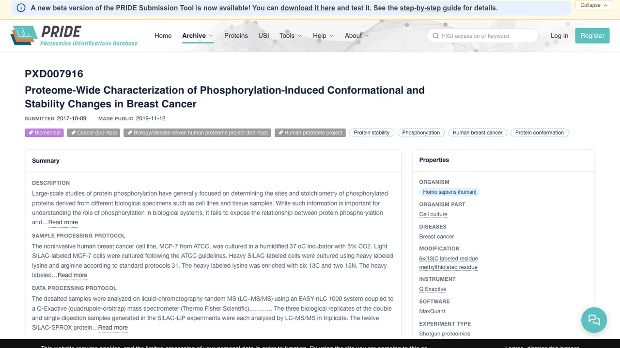Open the chat support bubble icon
Viewport: 620px width, 348px height.
[594, 320]
